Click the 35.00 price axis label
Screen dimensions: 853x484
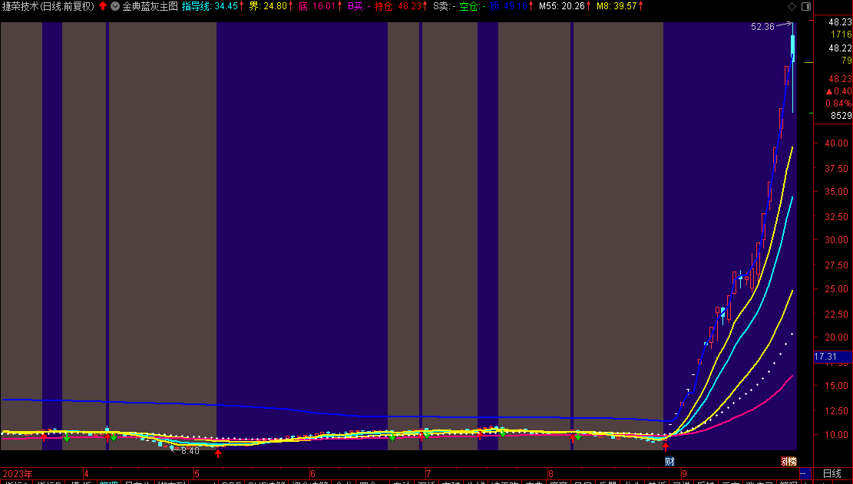[x=837, y=192]
